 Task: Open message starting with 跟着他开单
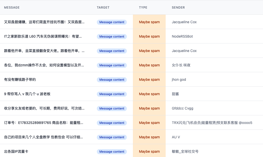44,51
